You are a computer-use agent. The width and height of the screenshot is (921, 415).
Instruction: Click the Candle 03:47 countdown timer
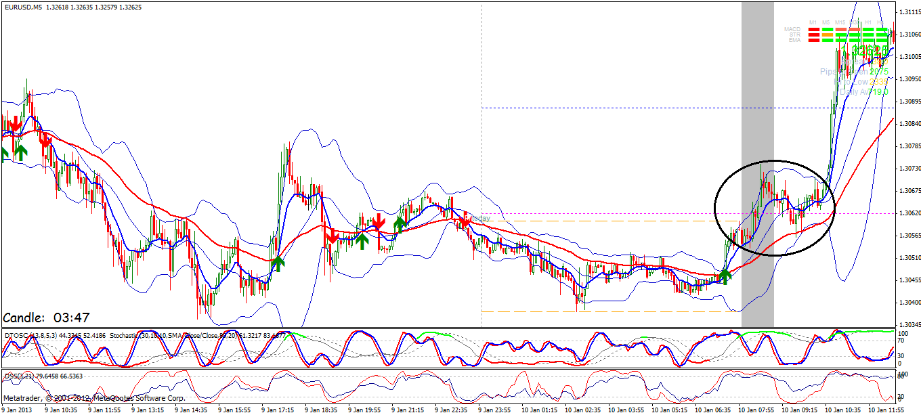(x=47, y=318)
